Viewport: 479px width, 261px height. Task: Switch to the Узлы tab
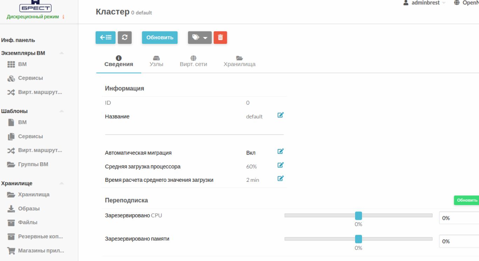point(156,61)
